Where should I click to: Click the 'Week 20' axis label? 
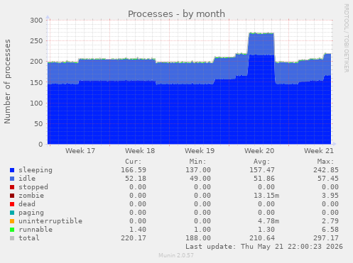pos(259,151)
